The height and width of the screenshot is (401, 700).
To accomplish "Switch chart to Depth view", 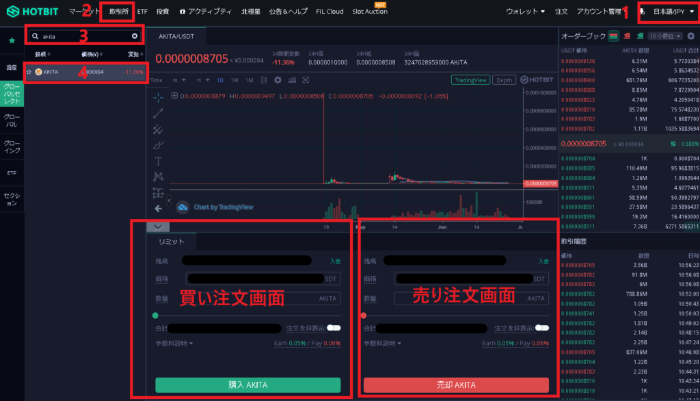I will click(x=504, y=80).
